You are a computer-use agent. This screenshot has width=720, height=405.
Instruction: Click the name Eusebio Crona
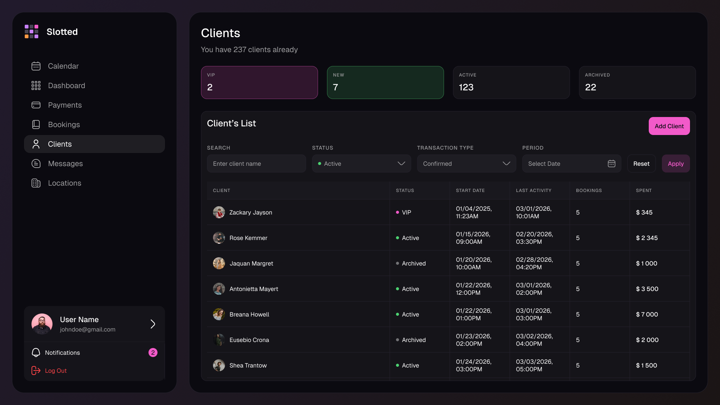tap(249, 340)
